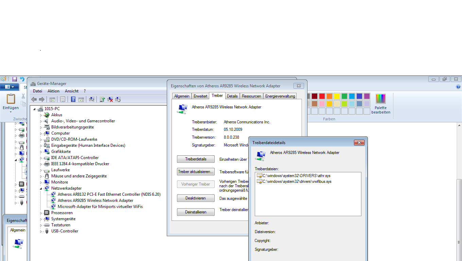Switch to the Erweitert tab
Viewport: 462px width, 261px height.
[x=200, y=96]
